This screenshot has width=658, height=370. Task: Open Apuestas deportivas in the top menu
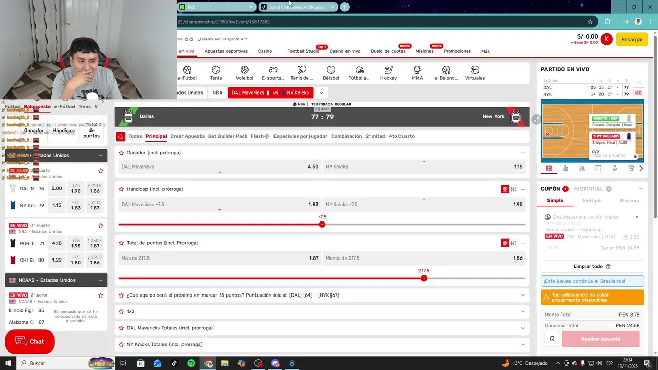pyautogui.click(x=226, y=51)
